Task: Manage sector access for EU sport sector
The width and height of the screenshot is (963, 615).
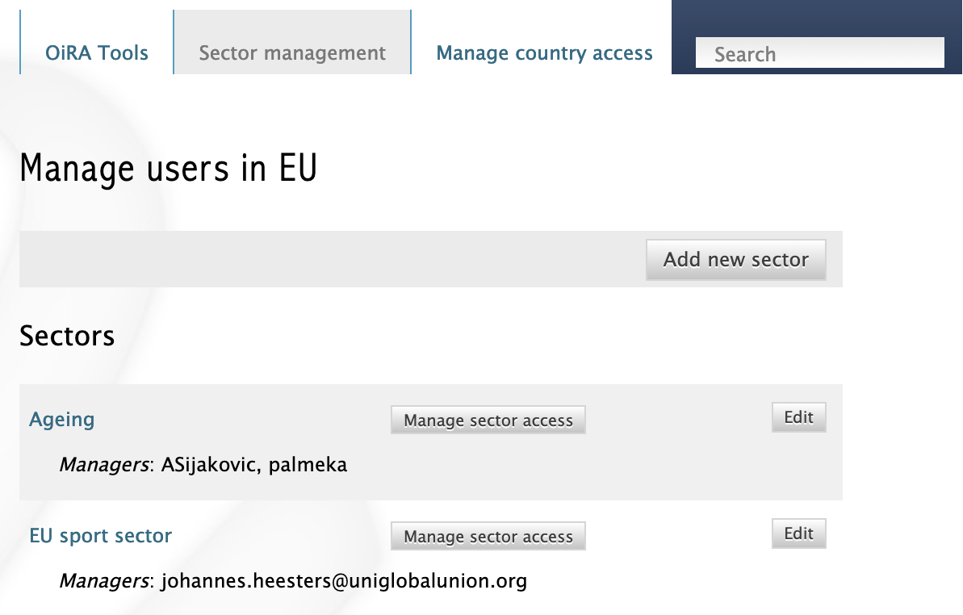Action: (x=488, y=537)
